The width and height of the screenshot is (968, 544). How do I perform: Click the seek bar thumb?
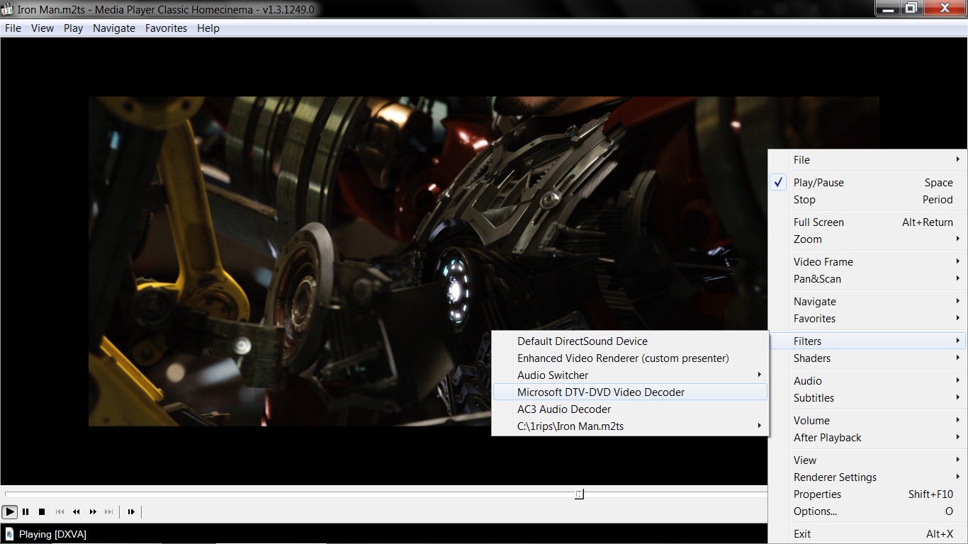[579, 494]
